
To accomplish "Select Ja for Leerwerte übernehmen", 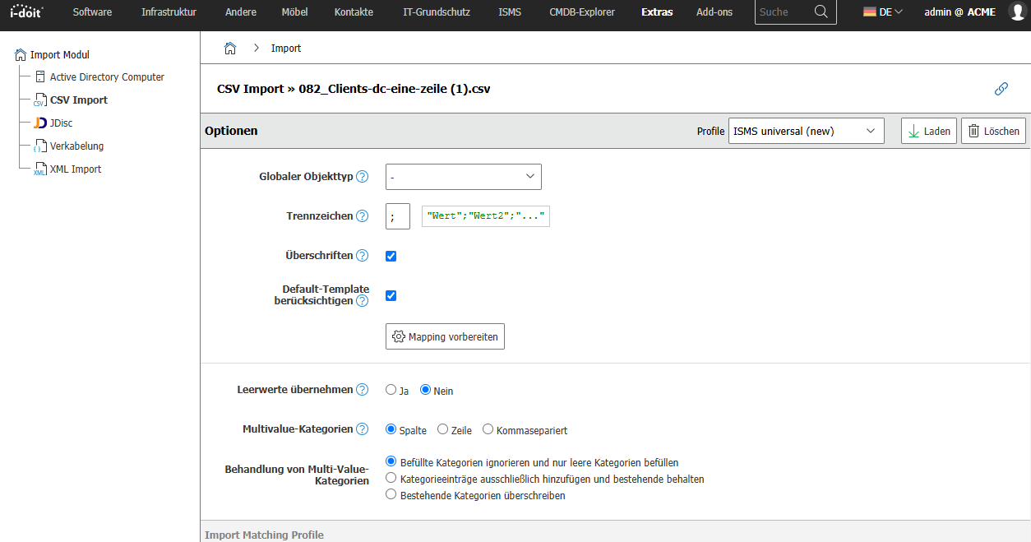I will click(391, 390).
